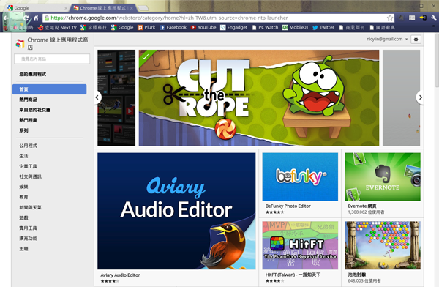Open the YouTube bookmark
Viewport: 439px width, 287px height.
(203, 28)
